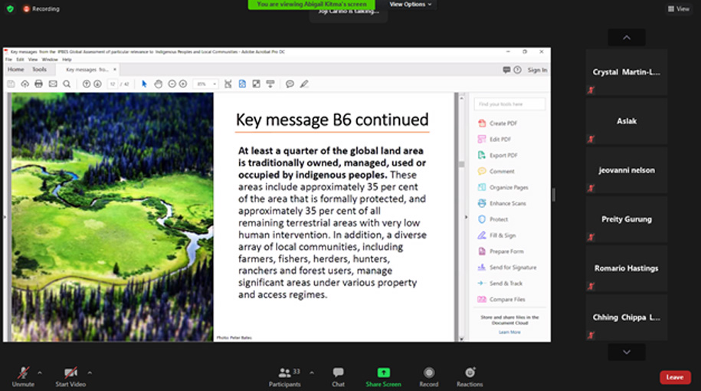The height and width of the screenshot is (391, 701).
Task: Click the green Share Screen button
Action: click(383, 376)
